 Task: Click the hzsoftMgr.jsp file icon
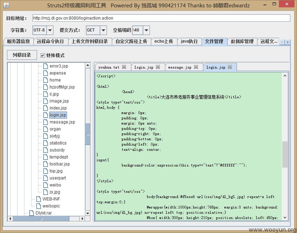(45, 87)
